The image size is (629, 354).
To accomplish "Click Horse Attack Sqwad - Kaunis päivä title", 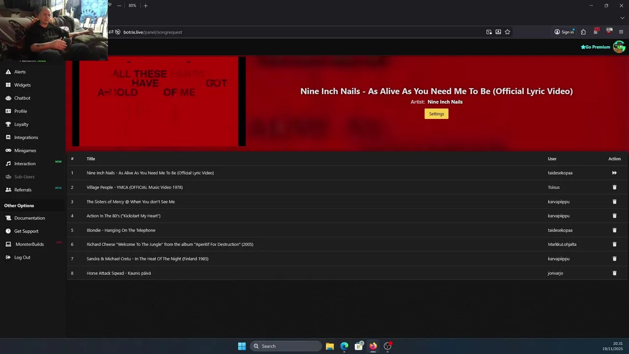I will (119, 273).
